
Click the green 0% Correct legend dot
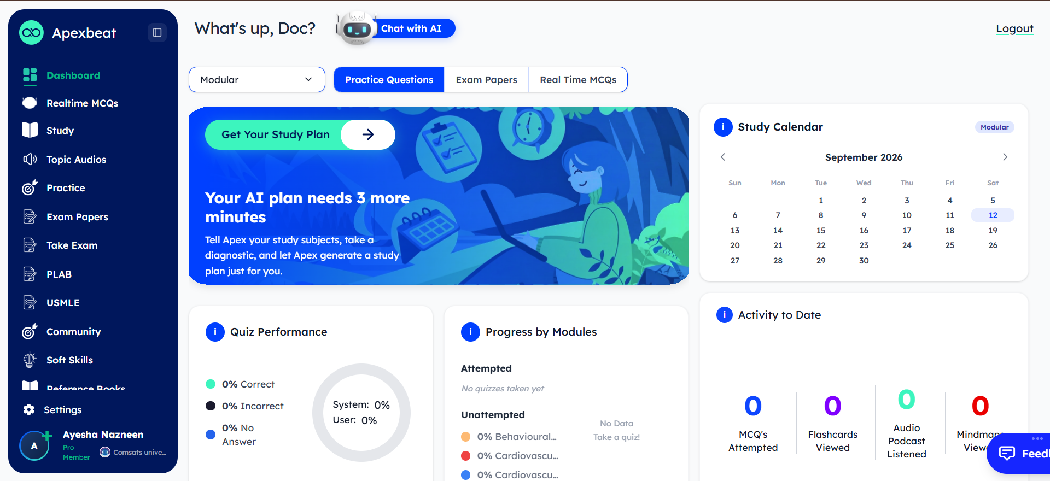point(211,384)
